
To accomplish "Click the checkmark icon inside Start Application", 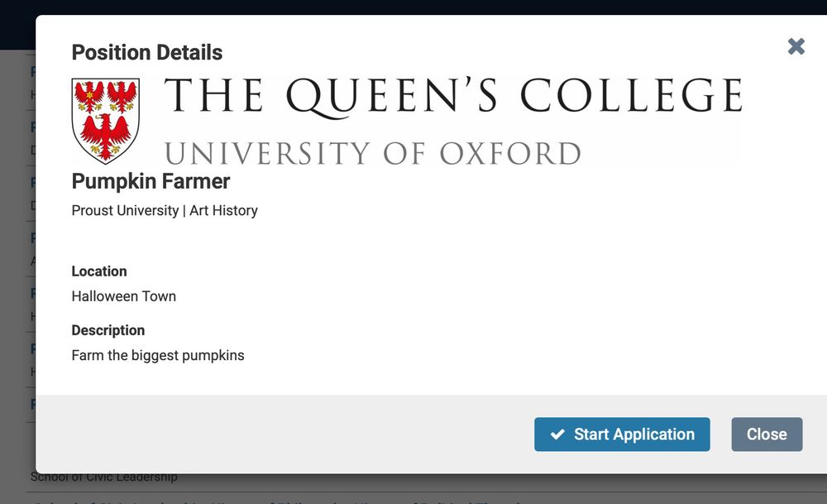I will (x=557, y=434).
